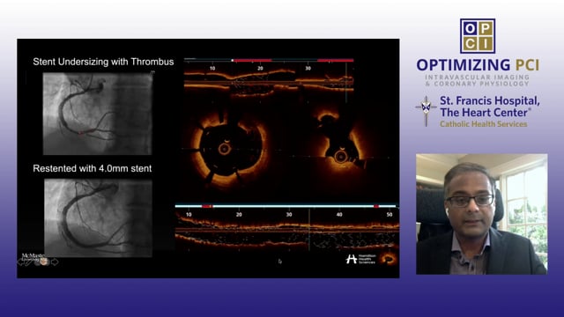Open the small OCT thumbnail in corner

point(389,258)
